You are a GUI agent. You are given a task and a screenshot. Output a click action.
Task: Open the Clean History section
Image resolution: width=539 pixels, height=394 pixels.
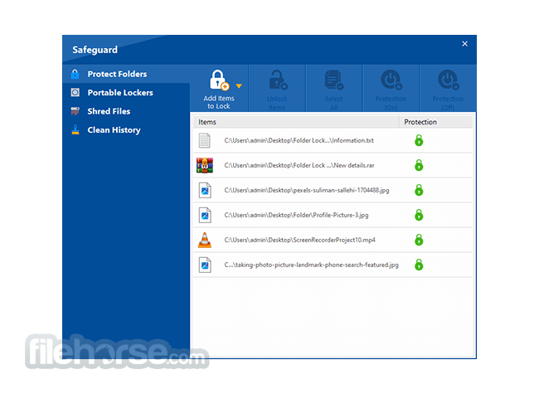(x=126, y=130)
